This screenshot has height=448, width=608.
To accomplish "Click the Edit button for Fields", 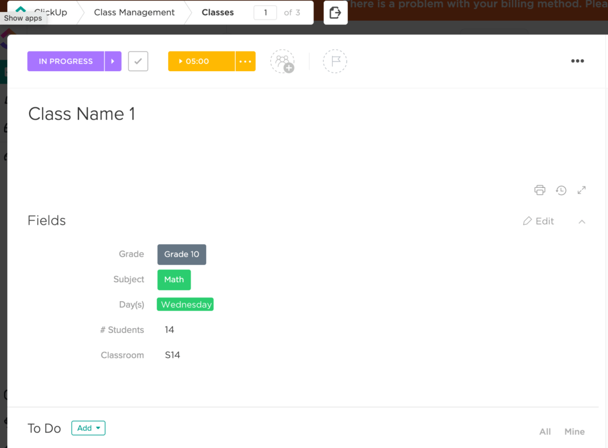I will pyautogui.click(x=538, y=220).
